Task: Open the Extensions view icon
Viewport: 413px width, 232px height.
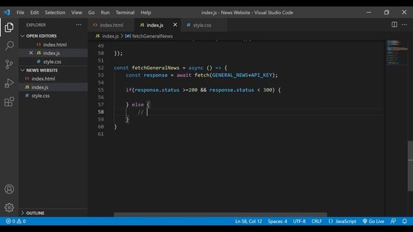Action: [x=9, y=102]
